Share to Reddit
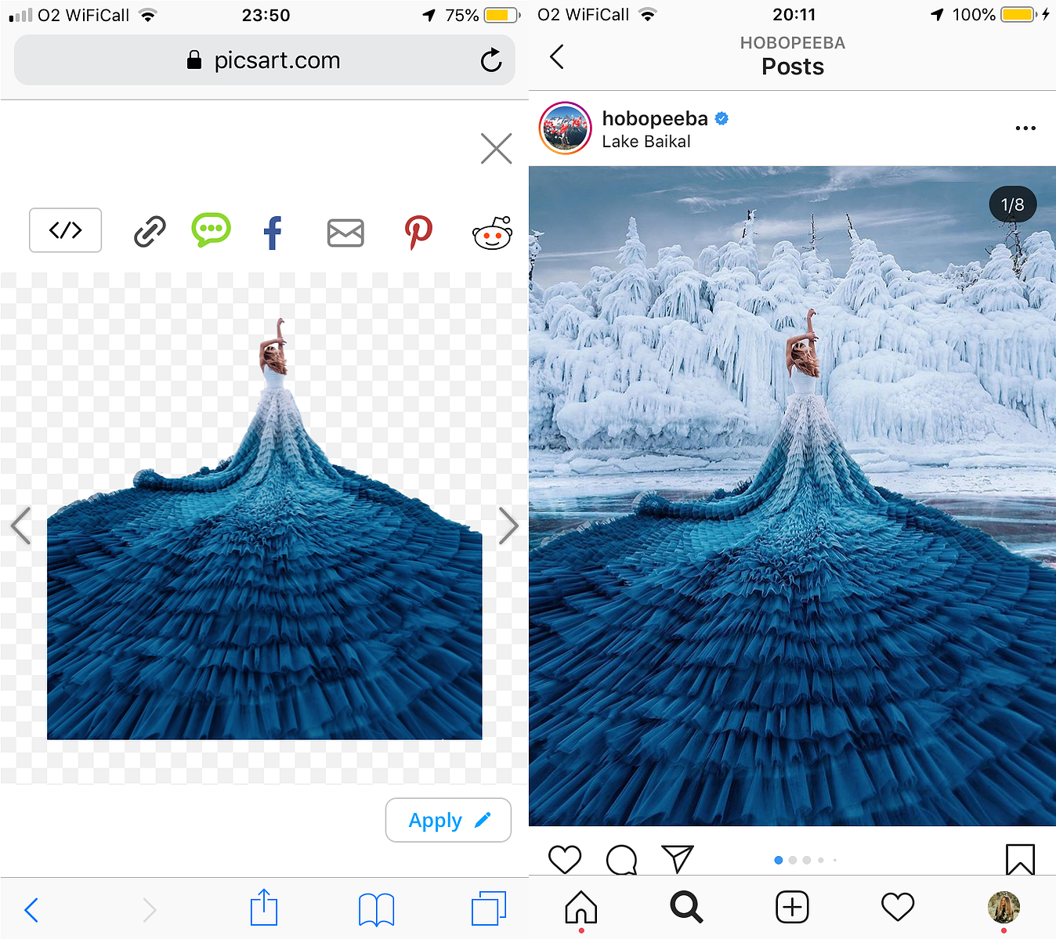 click(x=492, y=233)
